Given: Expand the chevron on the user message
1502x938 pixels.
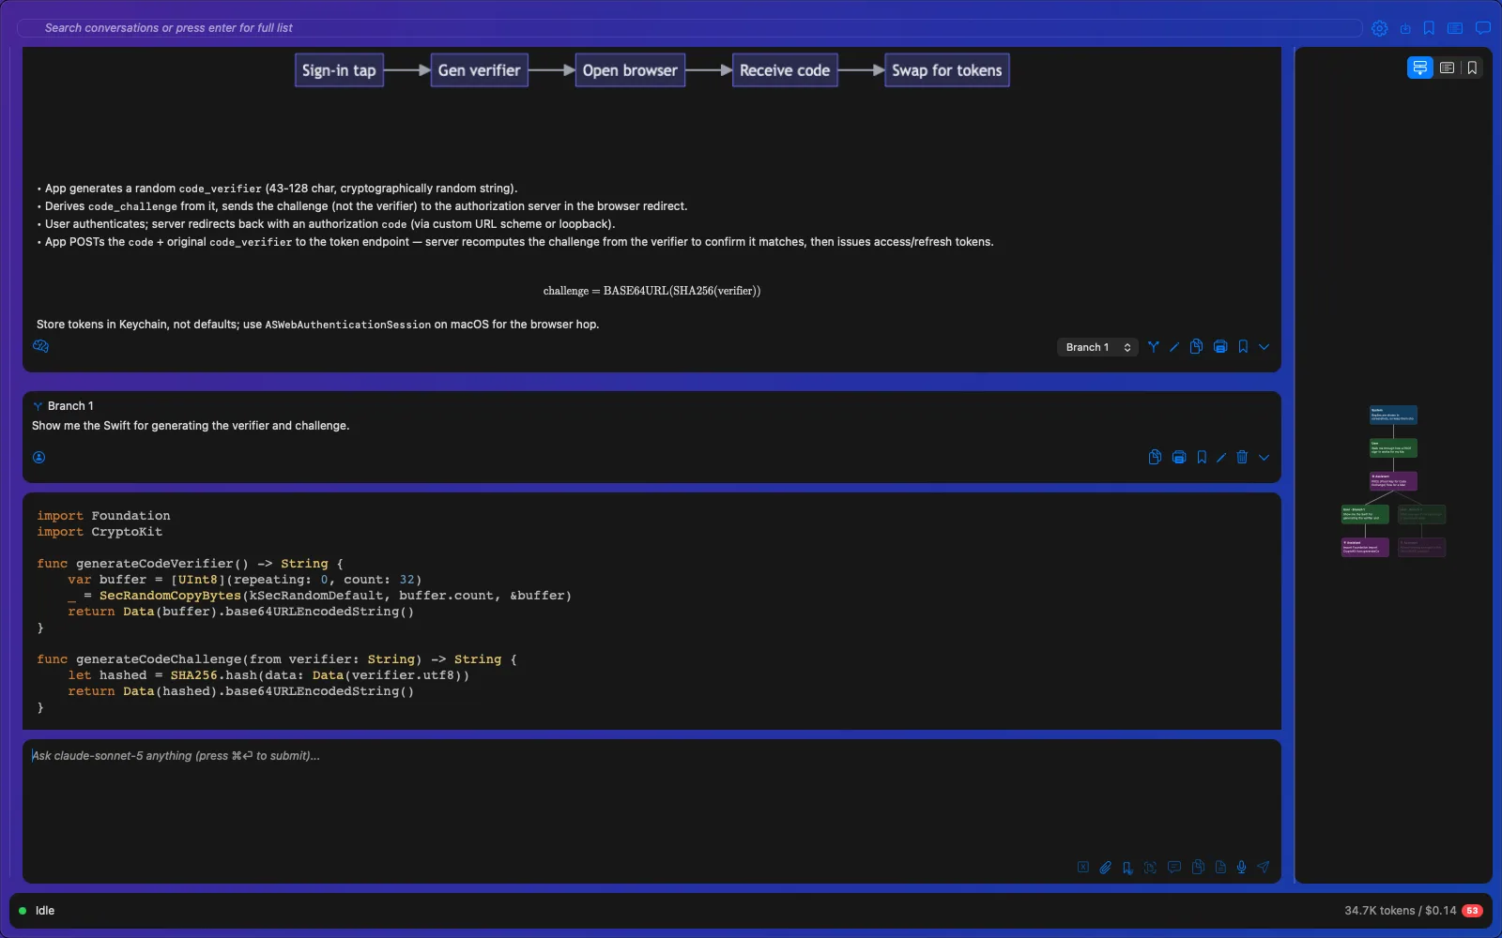Looking at the screenshot, I should click(x=1264, y=458).
